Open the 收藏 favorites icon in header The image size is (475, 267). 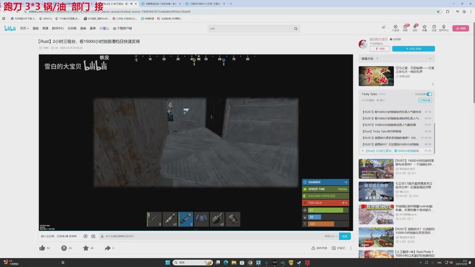pyautogui.click(x=425, y=28)
